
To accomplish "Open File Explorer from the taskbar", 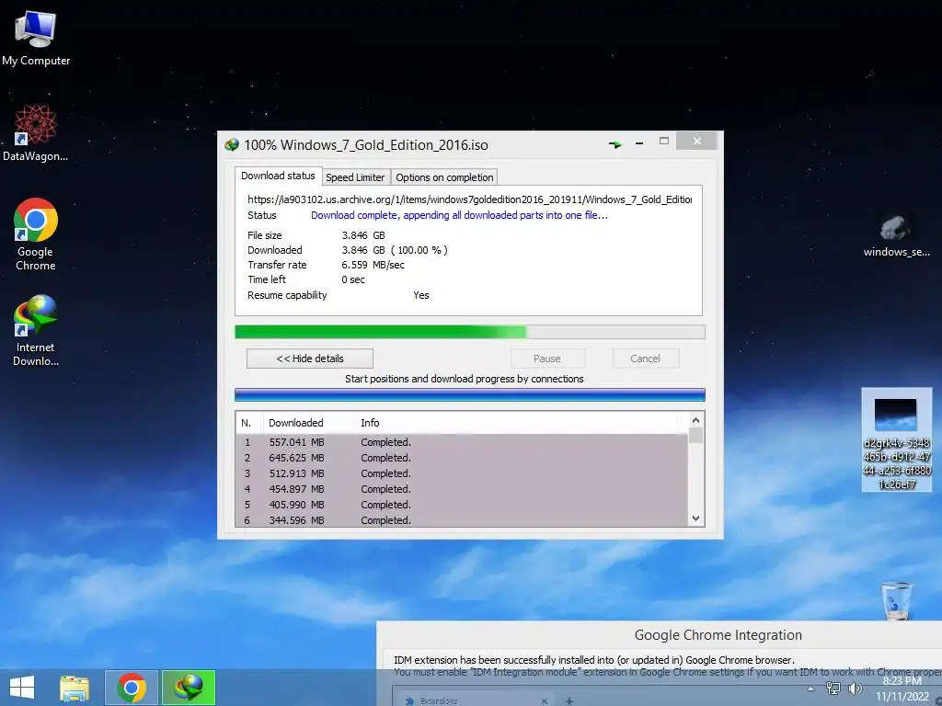I will click(75, 688).
